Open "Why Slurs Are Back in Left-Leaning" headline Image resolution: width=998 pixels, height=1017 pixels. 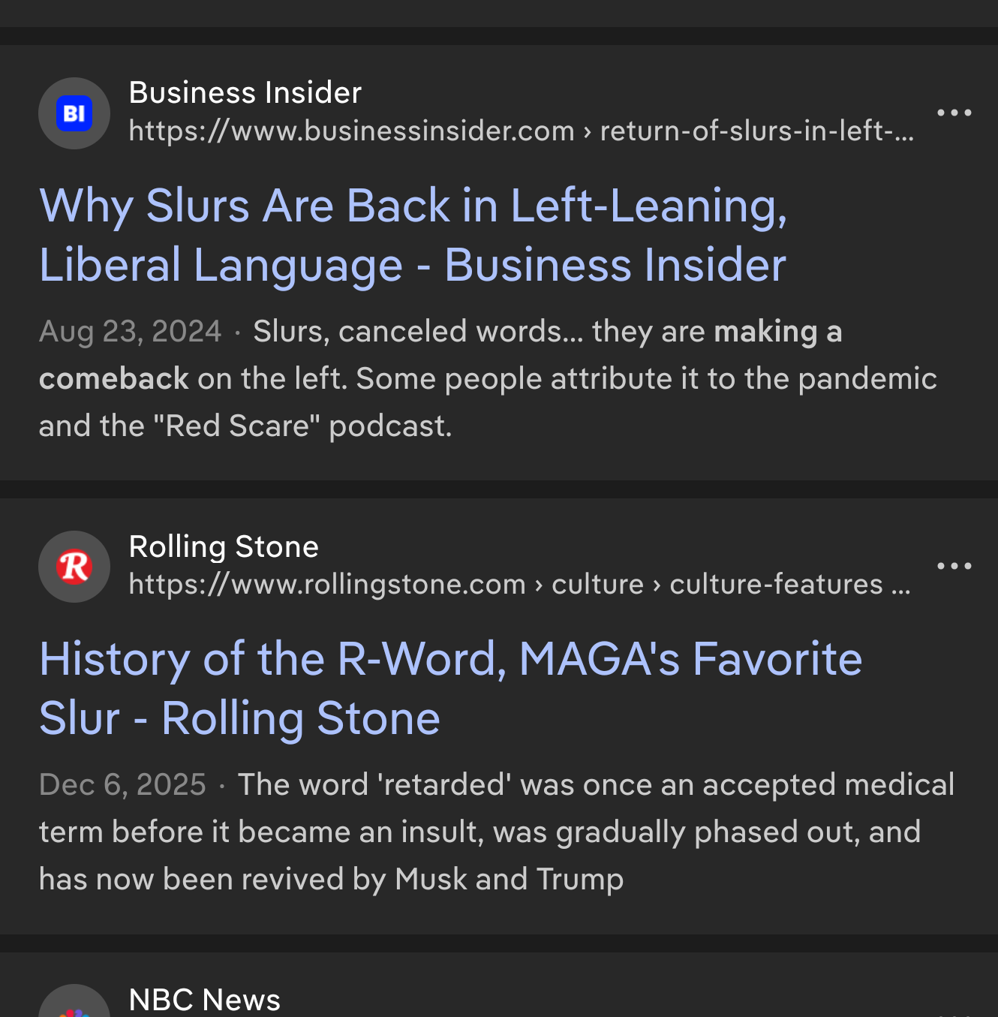coord(413,206)
